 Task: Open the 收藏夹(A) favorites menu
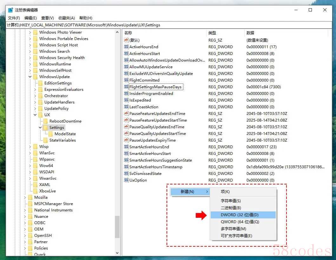coord(66,18)
